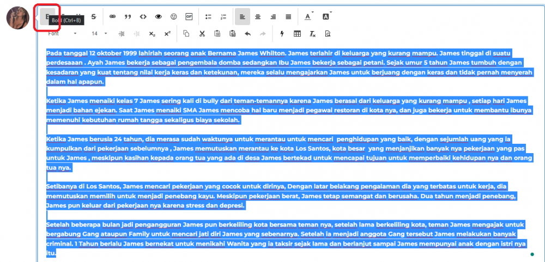Apply superscript formatting
The width and height of the screenshot is (545, 262).
pos(167,34)
